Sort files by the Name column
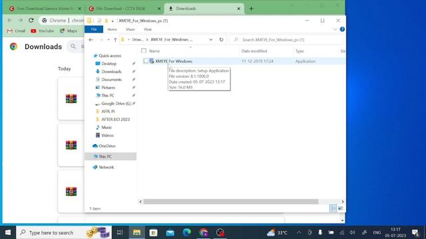Screen dimensions: 426x239 (154, 51)
